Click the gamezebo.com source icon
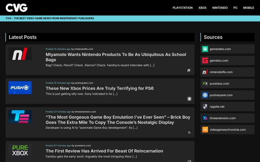 (205, 49)
